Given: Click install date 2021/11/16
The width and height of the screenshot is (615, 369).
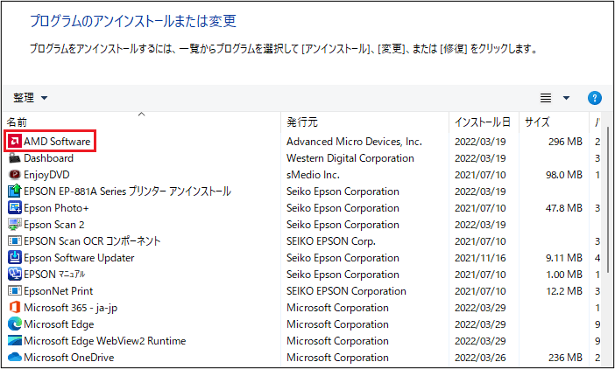Looking at the screenshot, I should 480,258.
